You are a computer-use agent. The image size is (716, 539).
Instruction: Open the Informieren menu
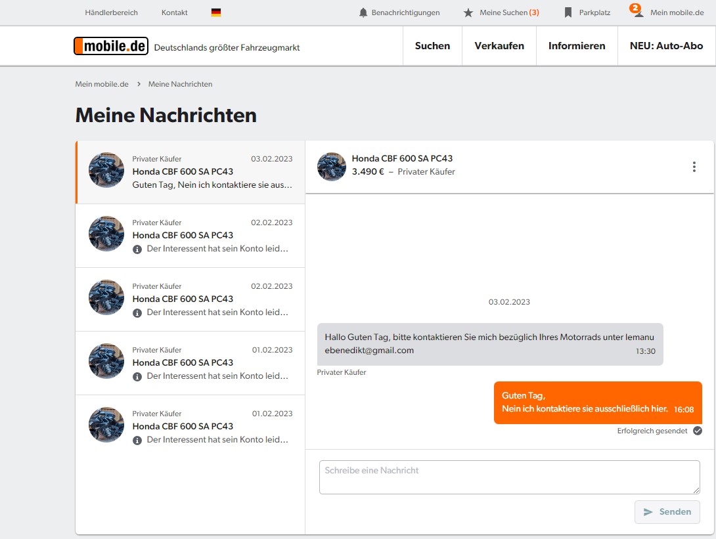coord(577,46)
